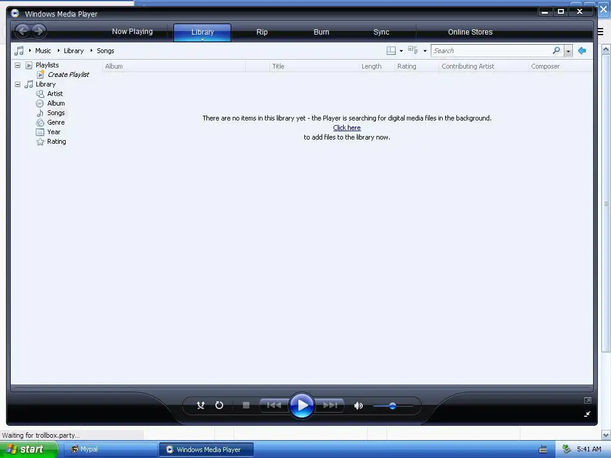Open view options dropdown arrow

coord(425,51)
